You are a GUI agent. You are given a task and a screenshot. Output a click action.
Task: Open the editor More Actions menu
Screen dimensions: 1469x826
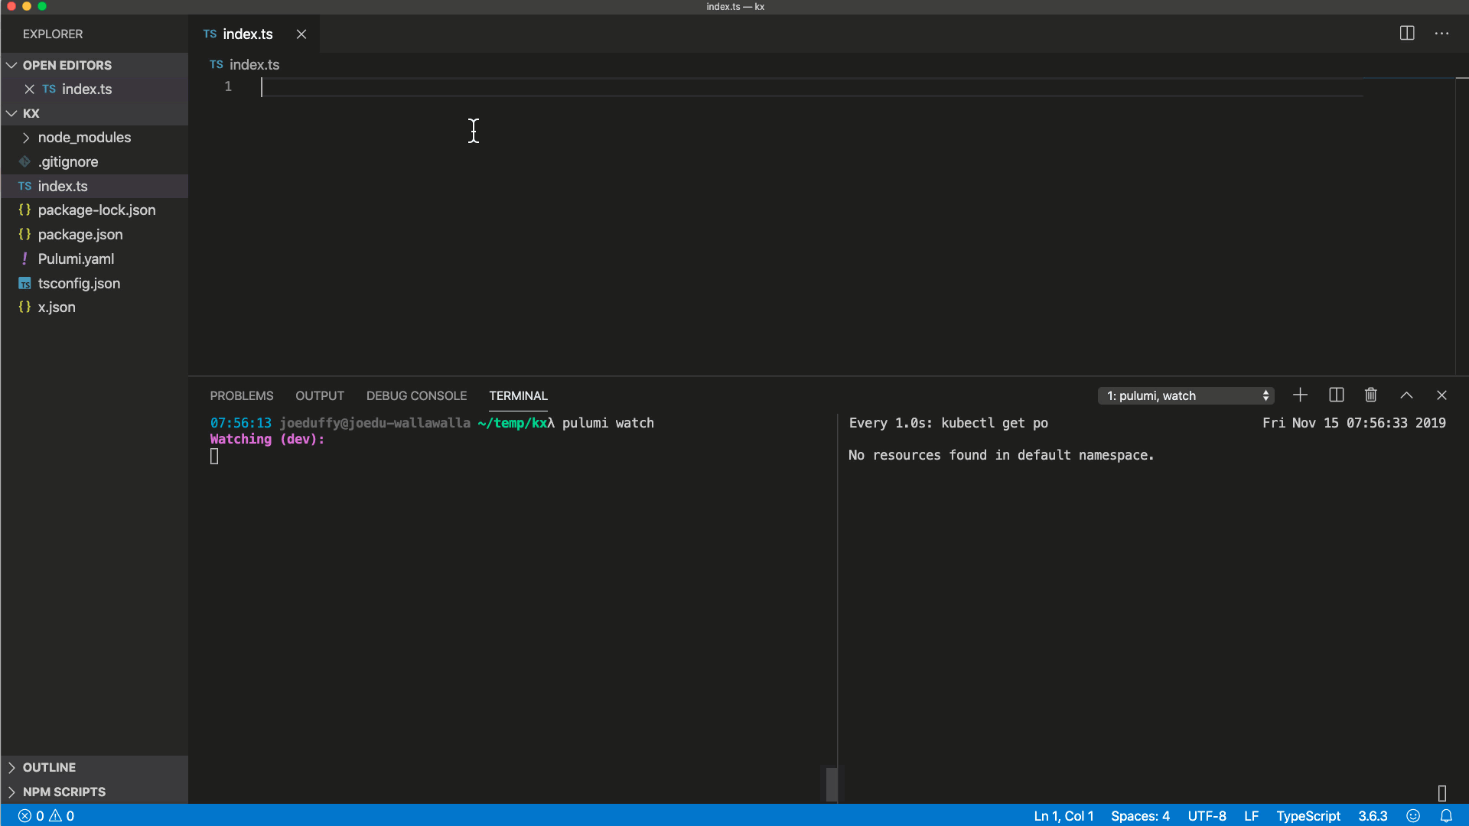tap(1441, 34)
